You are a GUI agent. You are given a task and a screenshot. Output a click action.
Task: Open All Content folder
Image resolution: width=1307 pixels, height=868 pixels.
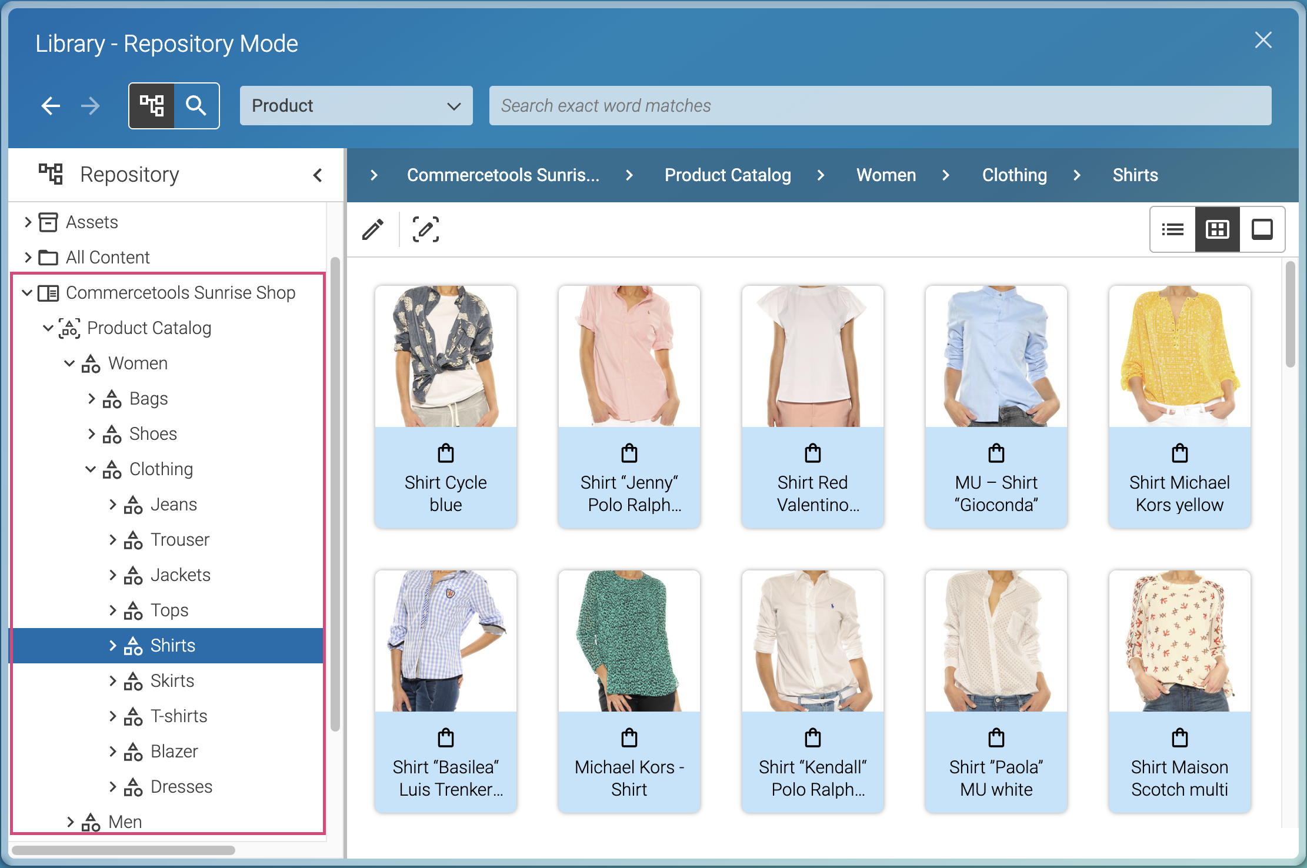108,258
